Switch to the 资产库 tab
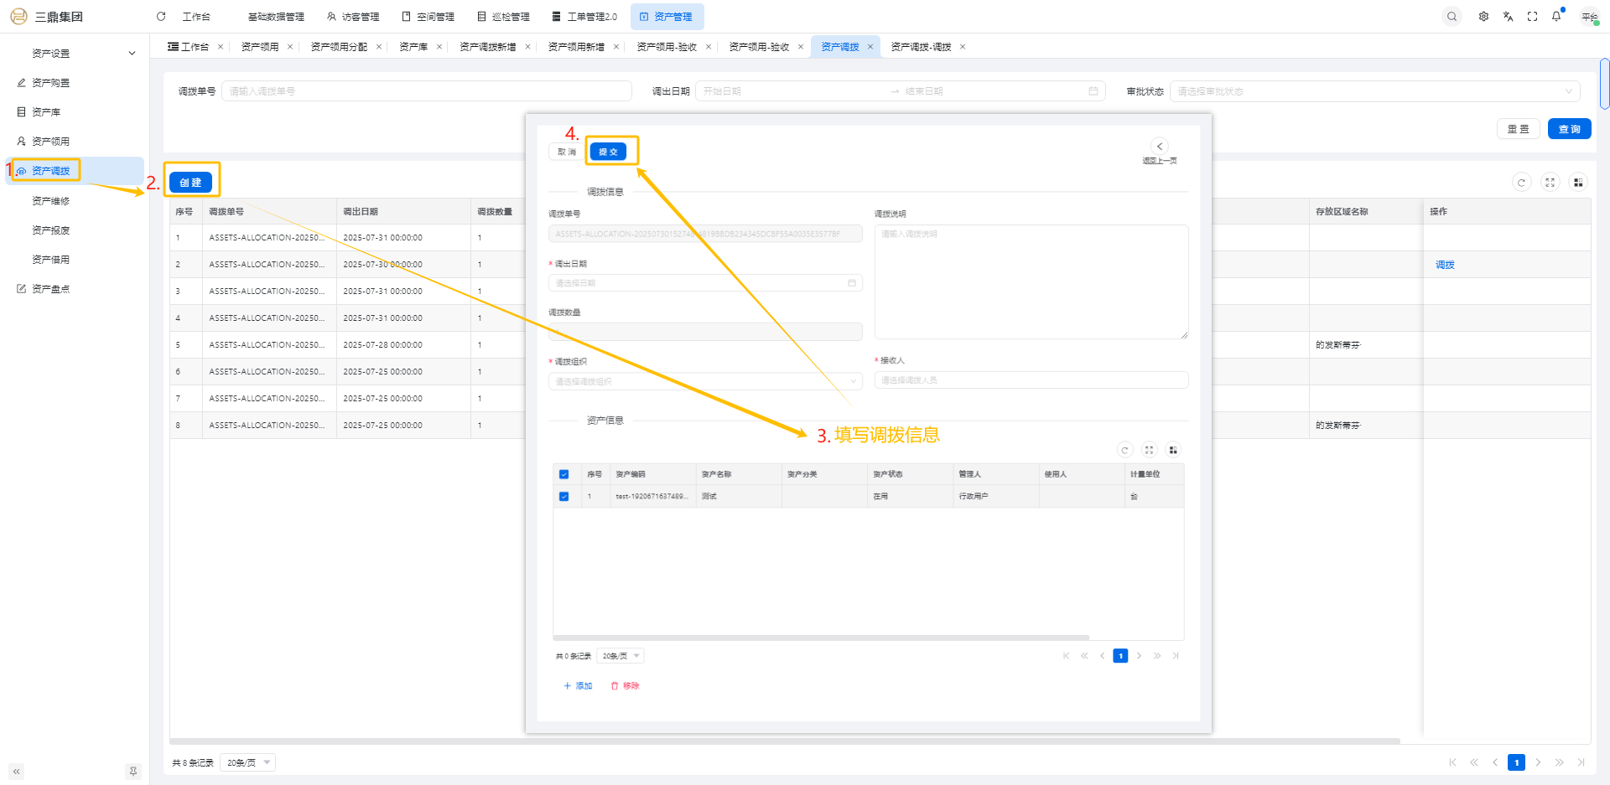Viewport: 1610px width, 785px height. tap(413, 47)
